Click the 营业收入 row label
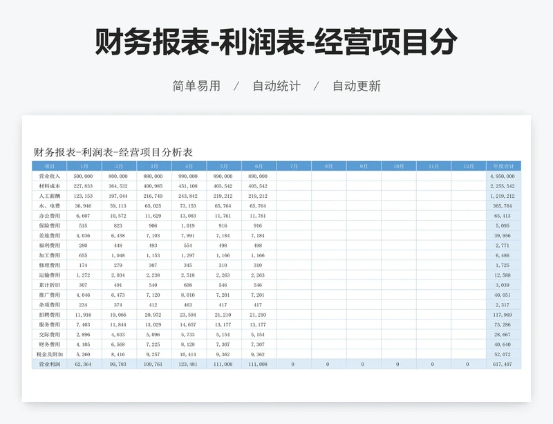The width and height of the screenshot is (553, 424). (49, 176)
